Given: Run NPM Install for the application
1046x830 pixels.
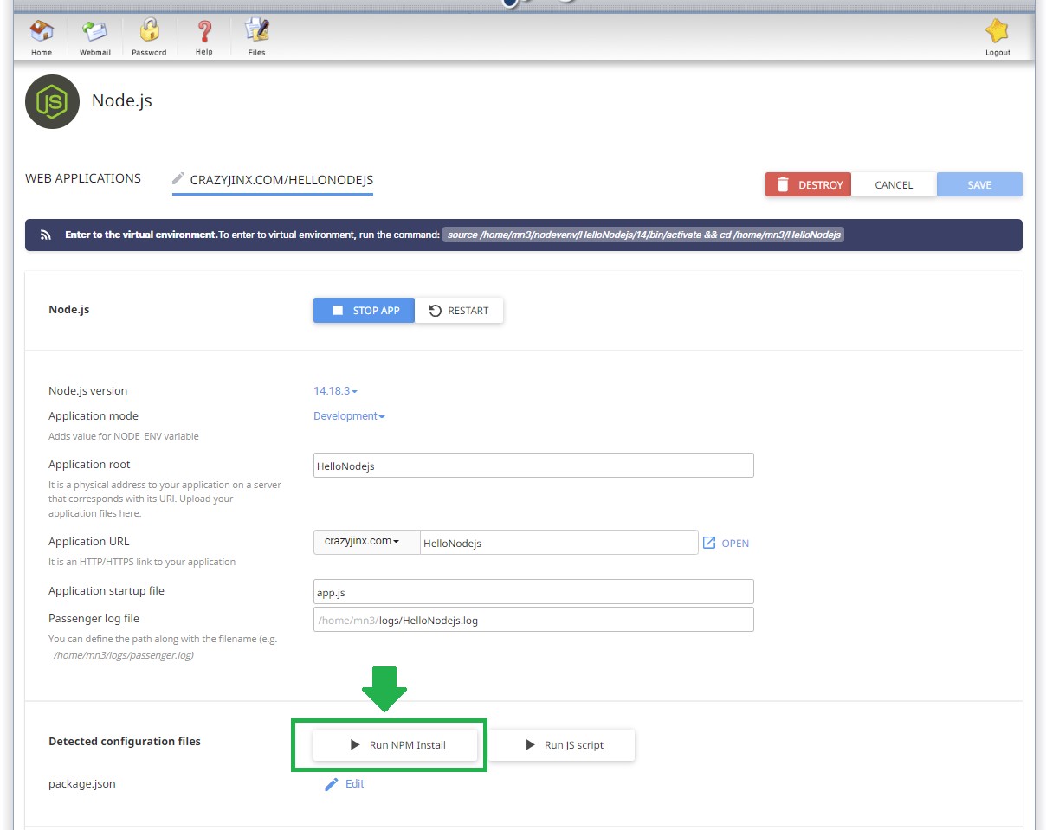Looking at the screenshot, I should pyautogui.click(x=395, y=744).
